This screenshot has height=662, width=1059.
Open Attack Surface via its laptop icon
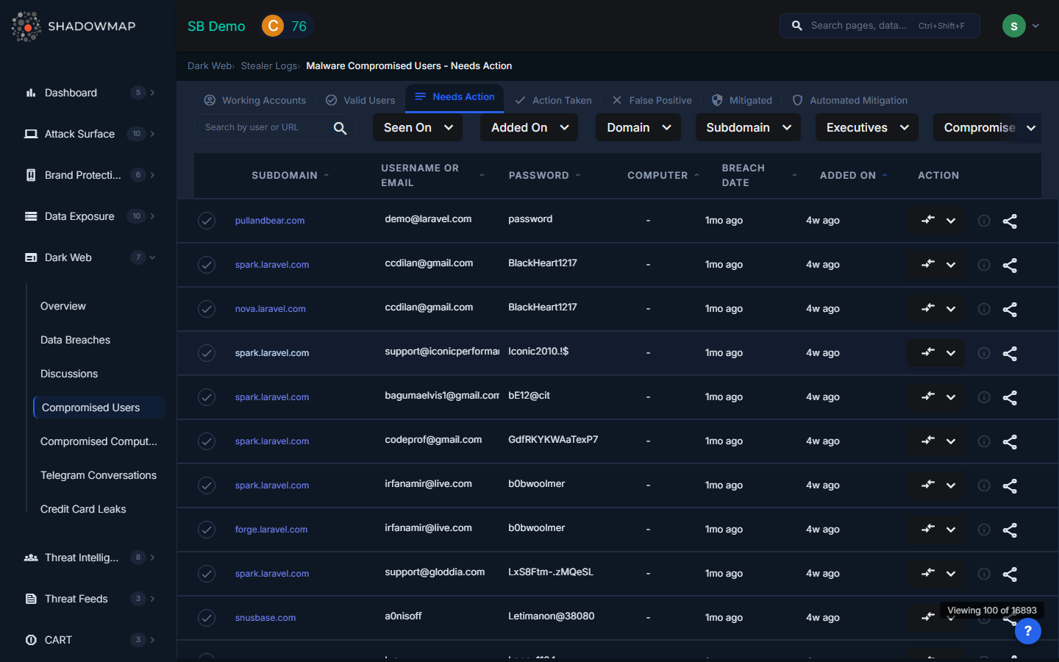point(31,134)
